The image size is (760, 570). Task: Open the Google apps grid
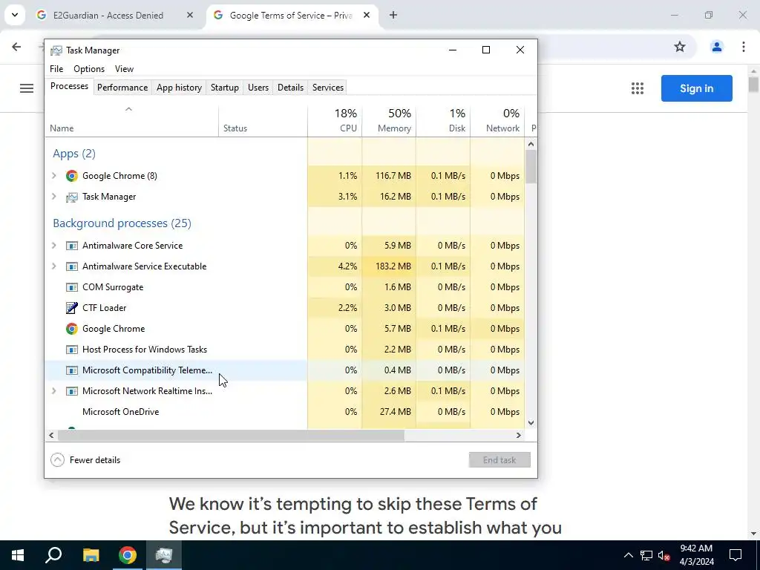pos(638,88)
